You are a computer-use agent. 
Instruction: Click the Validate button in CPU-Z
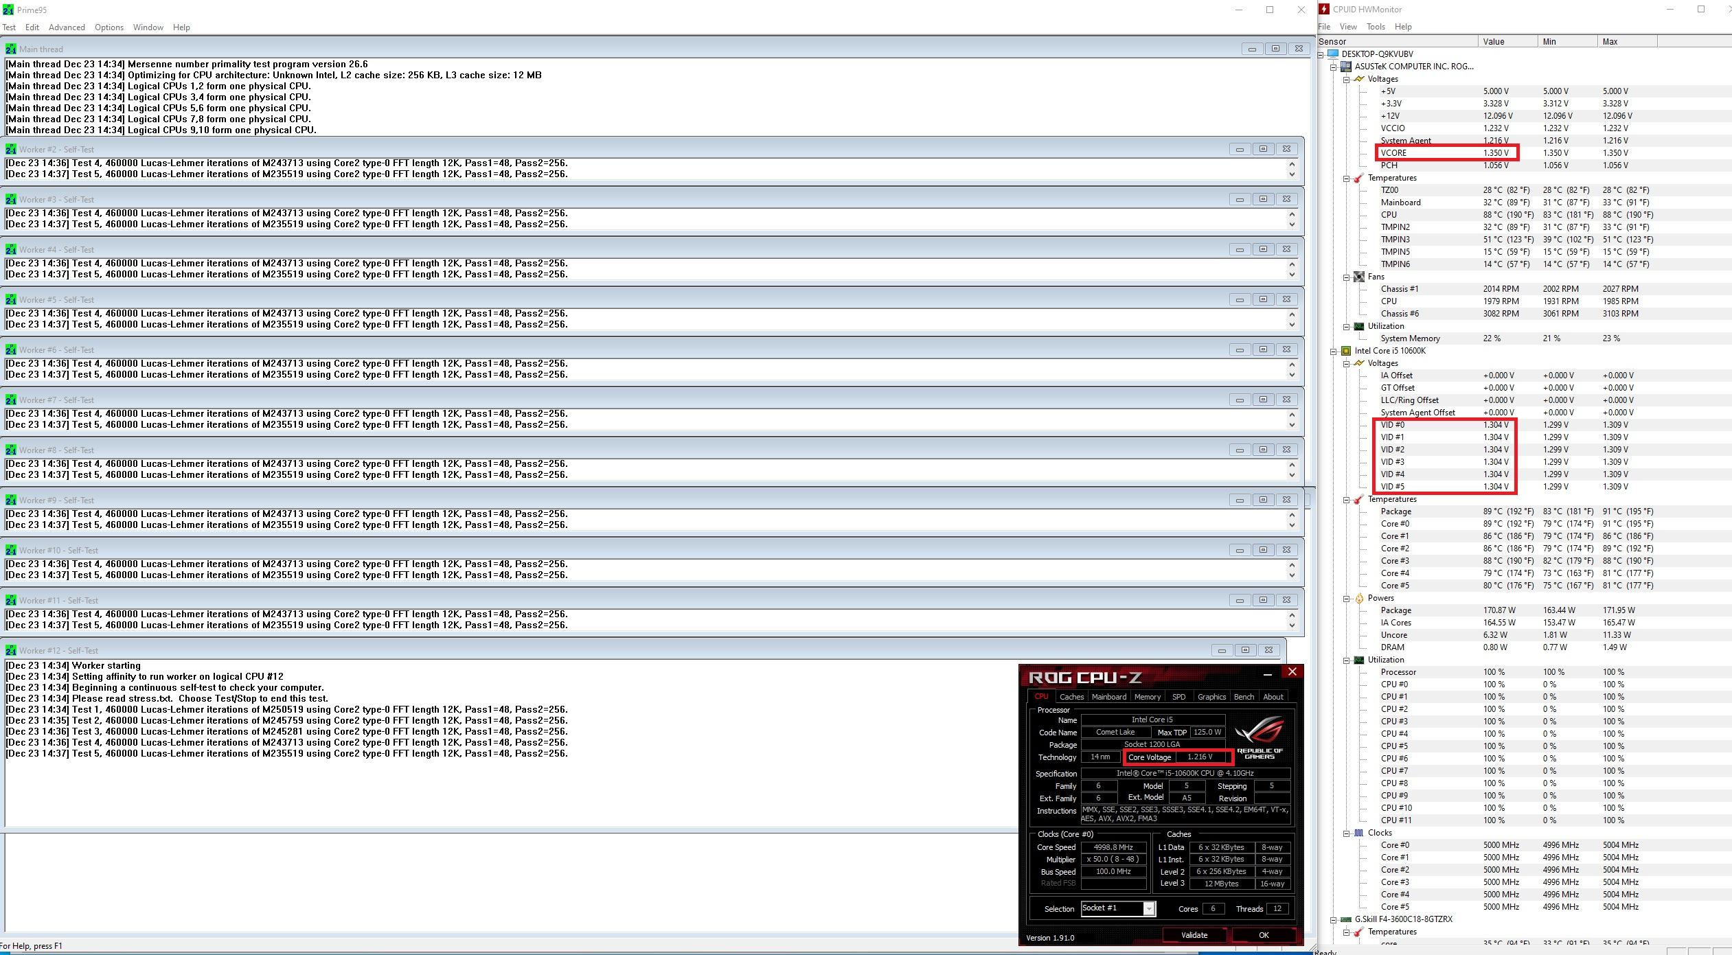click(x=1194, y=935)
